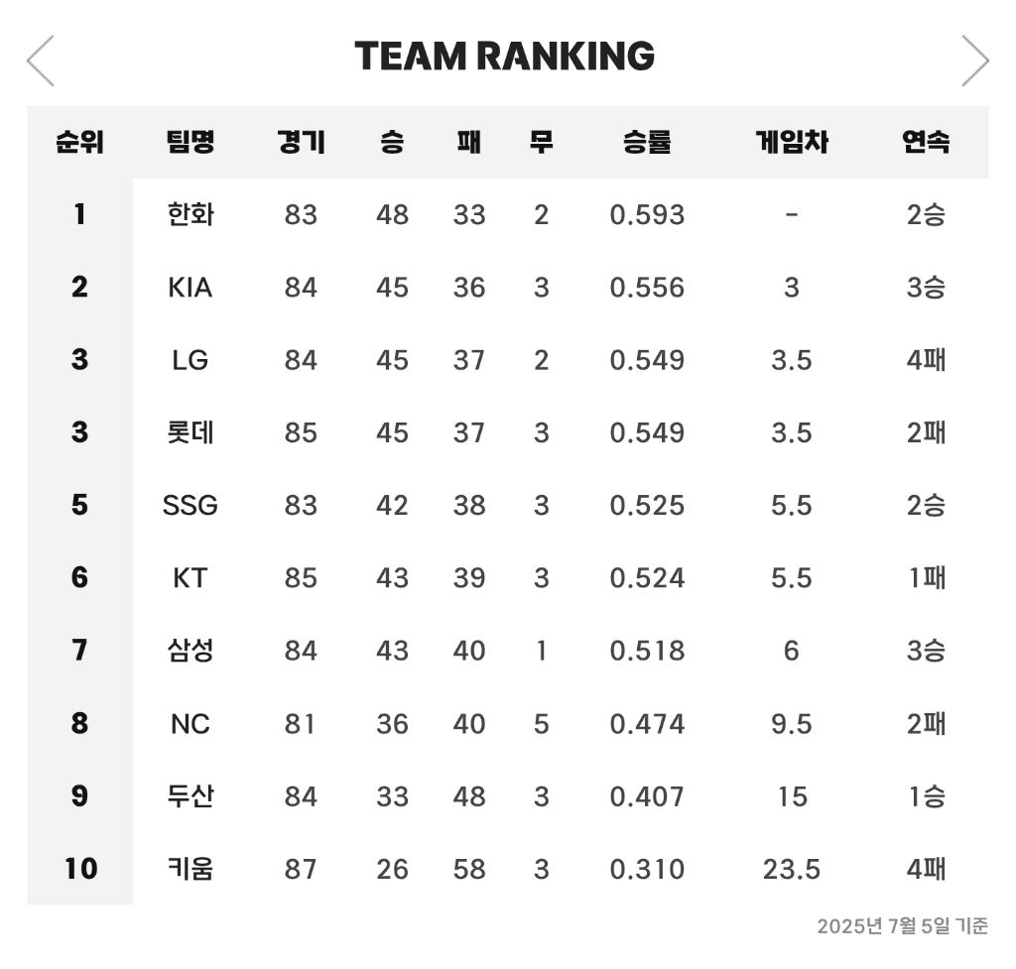The image size is (1016, 969).
Task: Click the 롯데 team name
Action: coord(190,432)
